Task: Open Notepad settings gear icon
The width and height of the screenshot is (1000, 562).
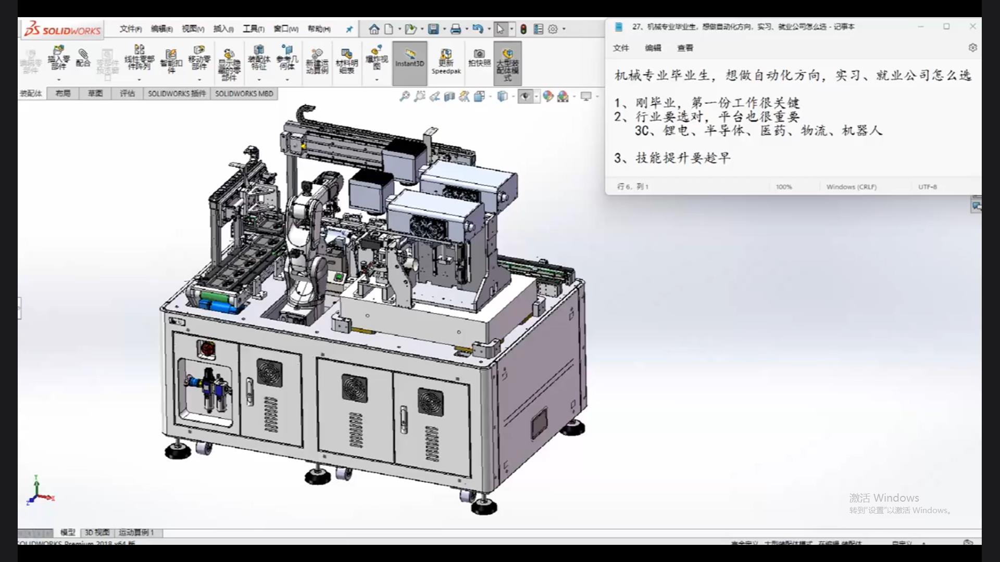Action: (x=972, y=48)
